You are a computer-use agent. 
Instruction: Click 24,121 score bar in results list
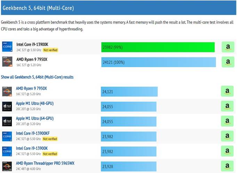(x=129, y=92)
